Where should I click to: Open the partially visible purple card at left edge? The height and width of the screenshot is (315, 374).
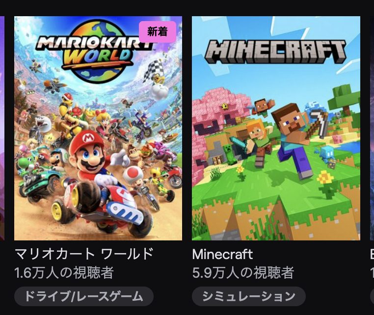pyautogui.click(x=2, y=128)
